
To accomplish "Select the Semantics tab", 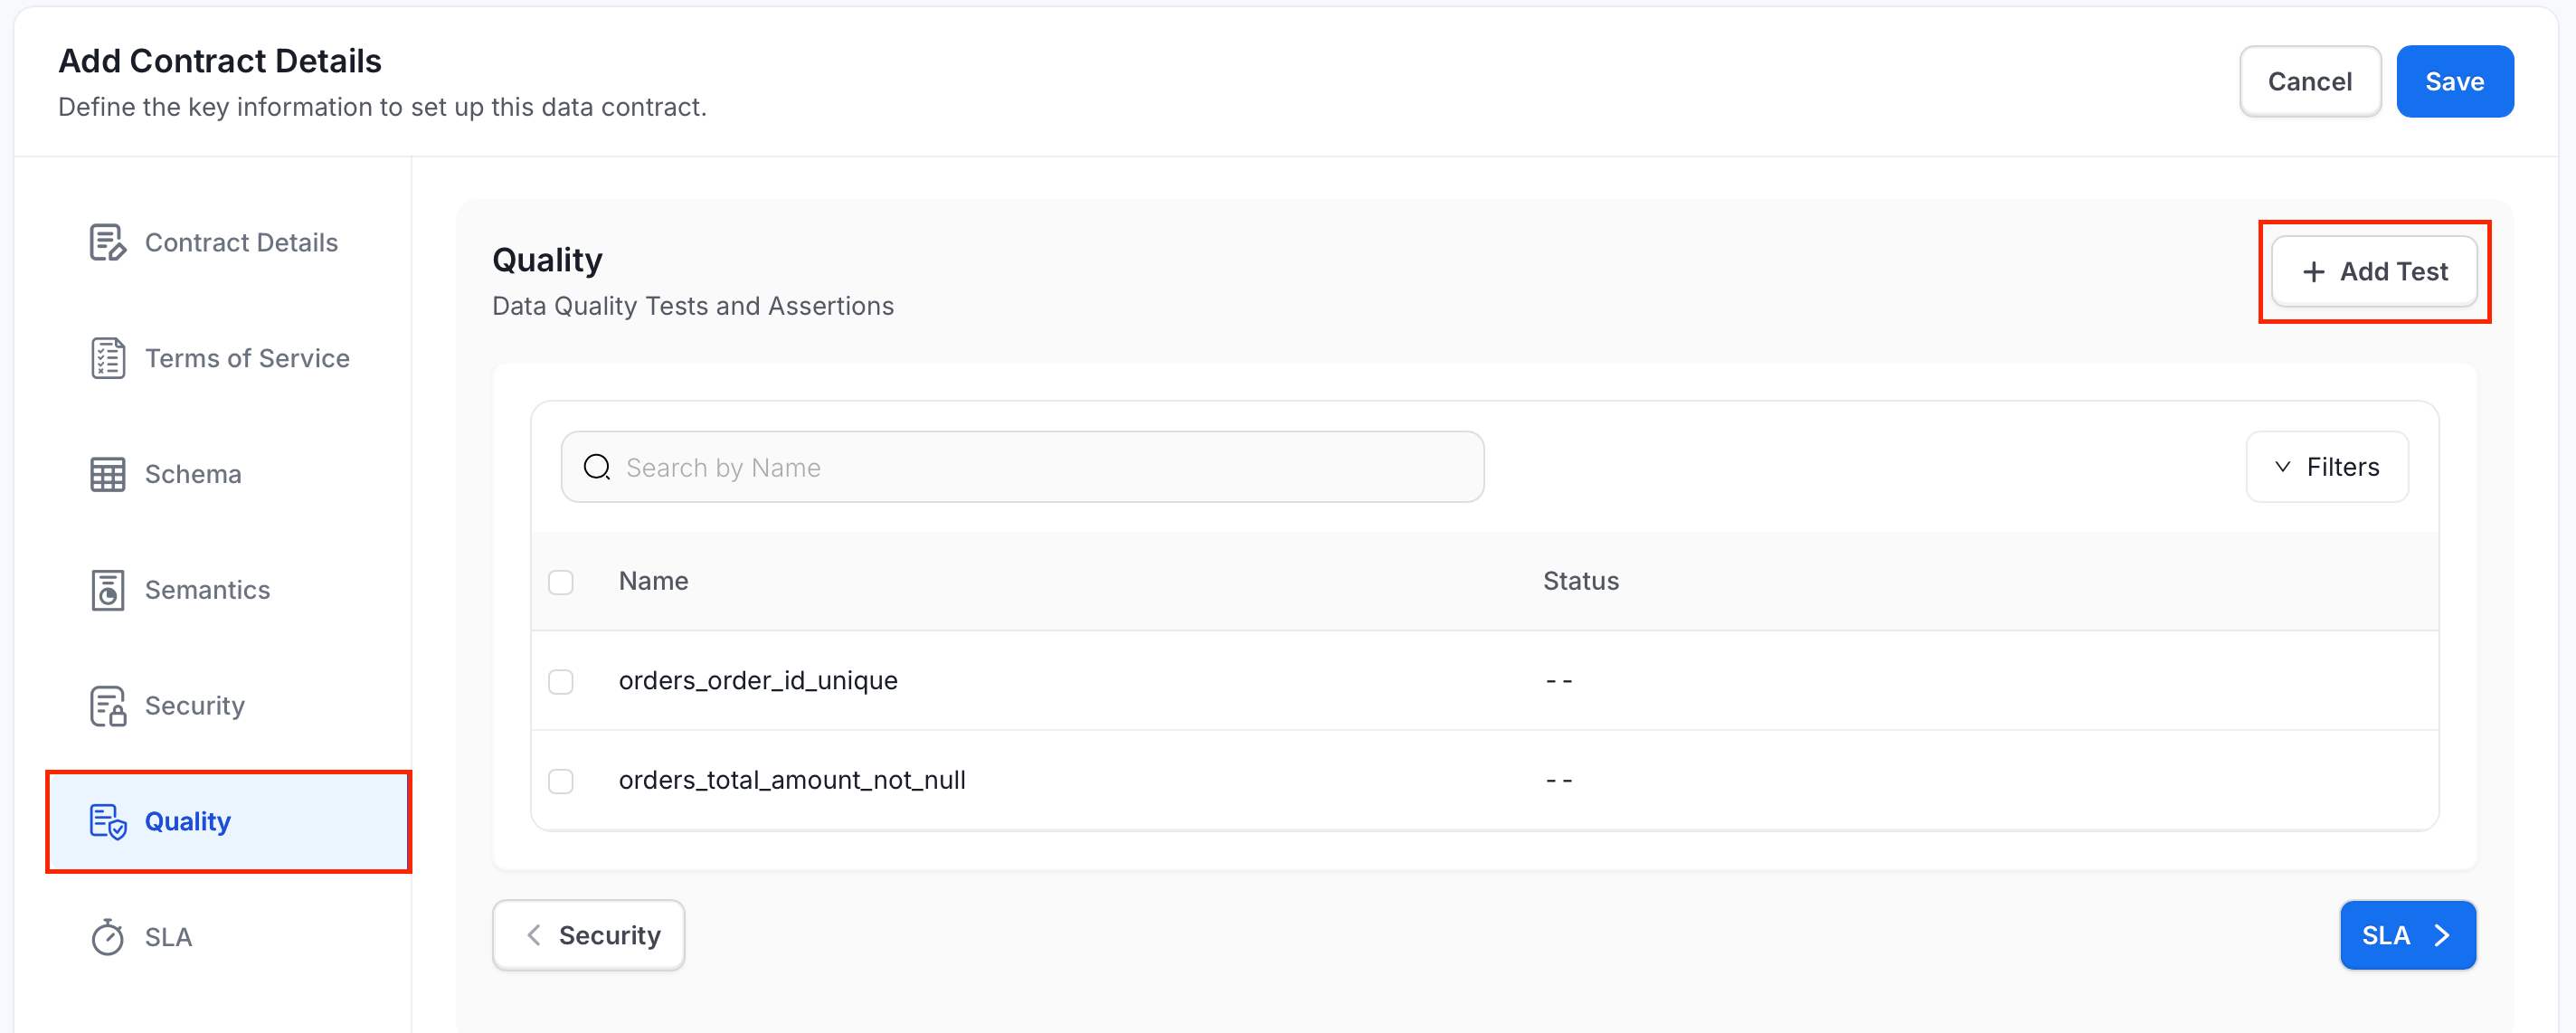I will point(228,590).
